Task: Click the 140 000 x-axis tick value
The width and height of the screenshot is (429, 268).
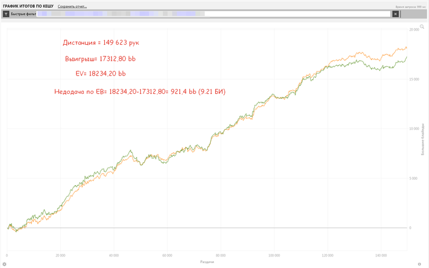Action: point(381,255)
